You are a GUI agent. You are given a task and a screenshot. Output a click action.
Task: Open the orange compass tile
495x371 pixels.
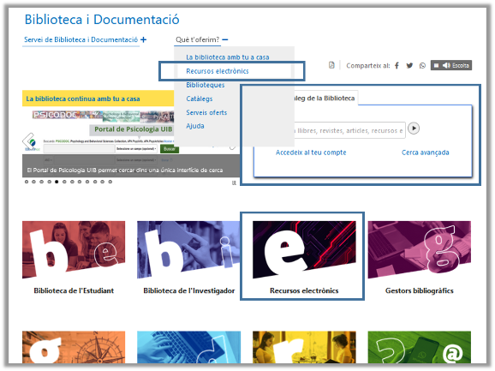[74, 347]
